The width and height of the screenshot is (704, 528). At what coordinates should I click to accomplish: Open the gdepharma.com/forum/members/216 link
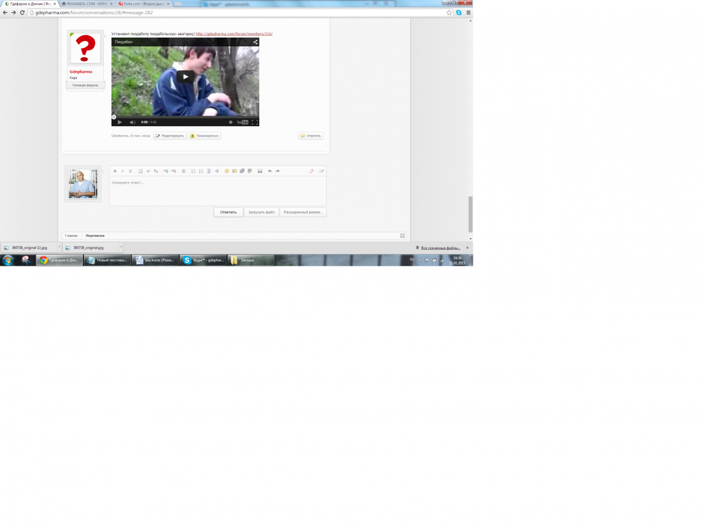233,34
